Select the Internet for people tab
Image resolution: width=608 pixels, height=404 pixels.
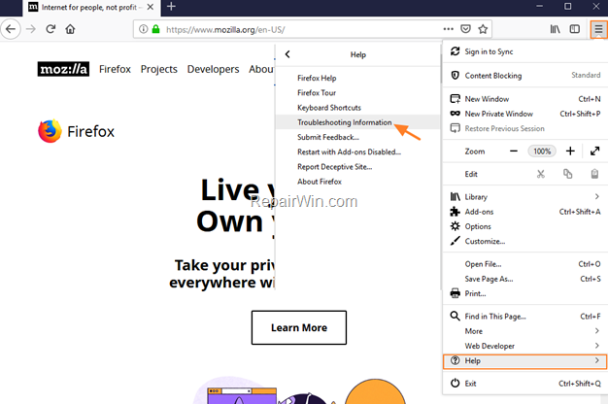[91, 8]
